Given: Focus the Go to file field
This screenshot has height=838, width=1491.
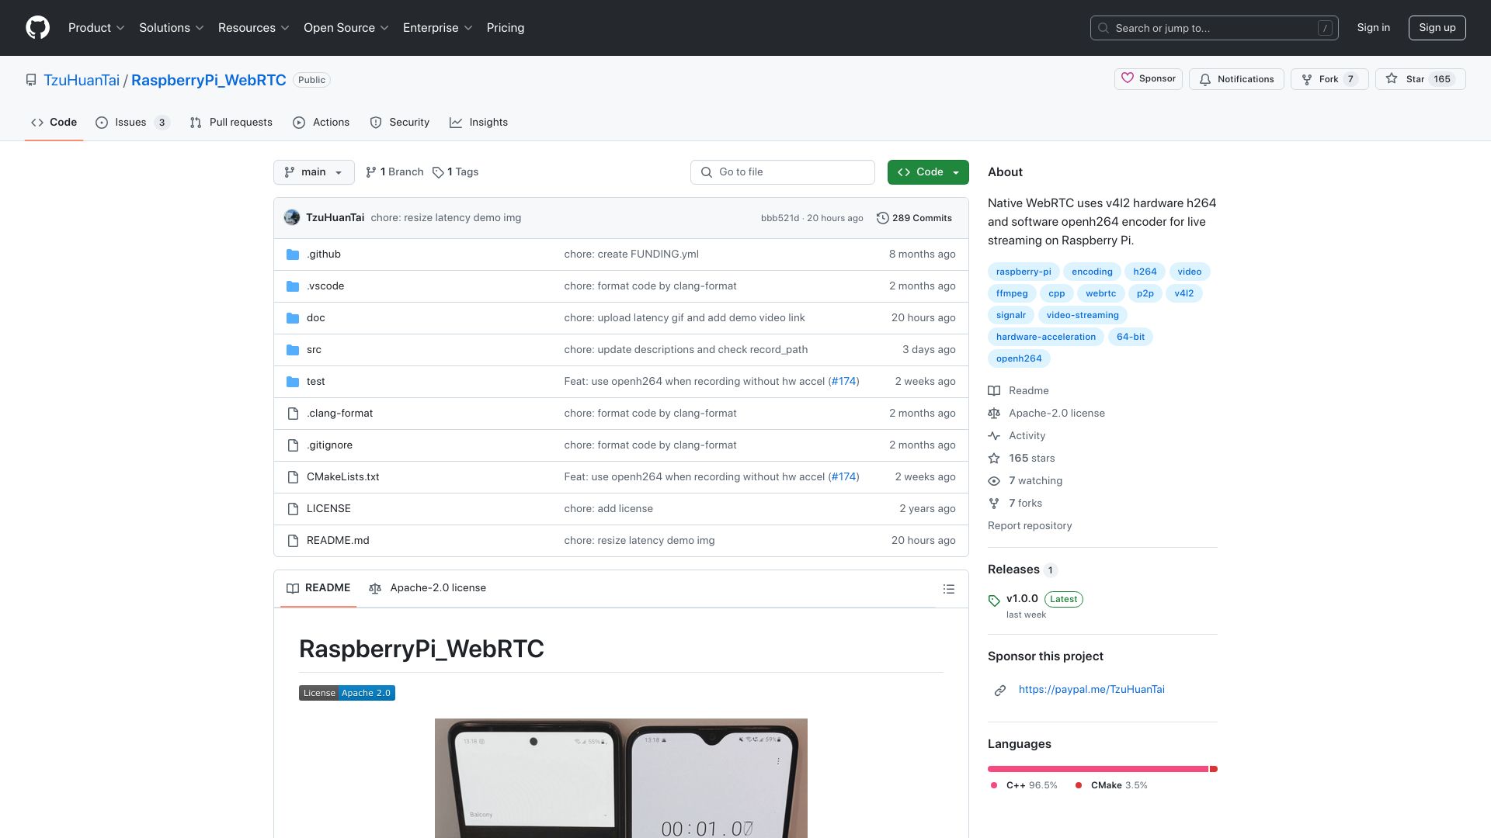Looking at the screenshot, I should 783,172.
